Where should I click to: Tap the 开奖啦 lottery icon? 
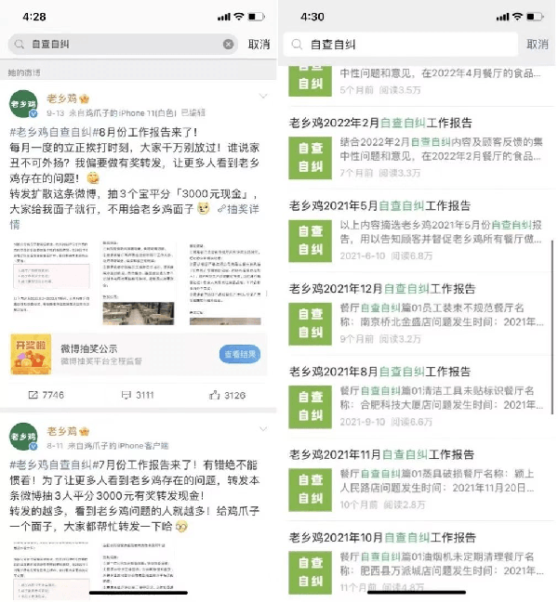pos(31,354)
